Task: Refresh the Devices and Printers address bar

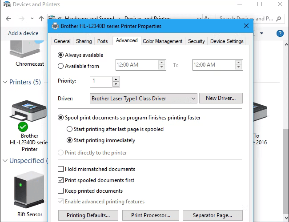Action: (207, 18)
